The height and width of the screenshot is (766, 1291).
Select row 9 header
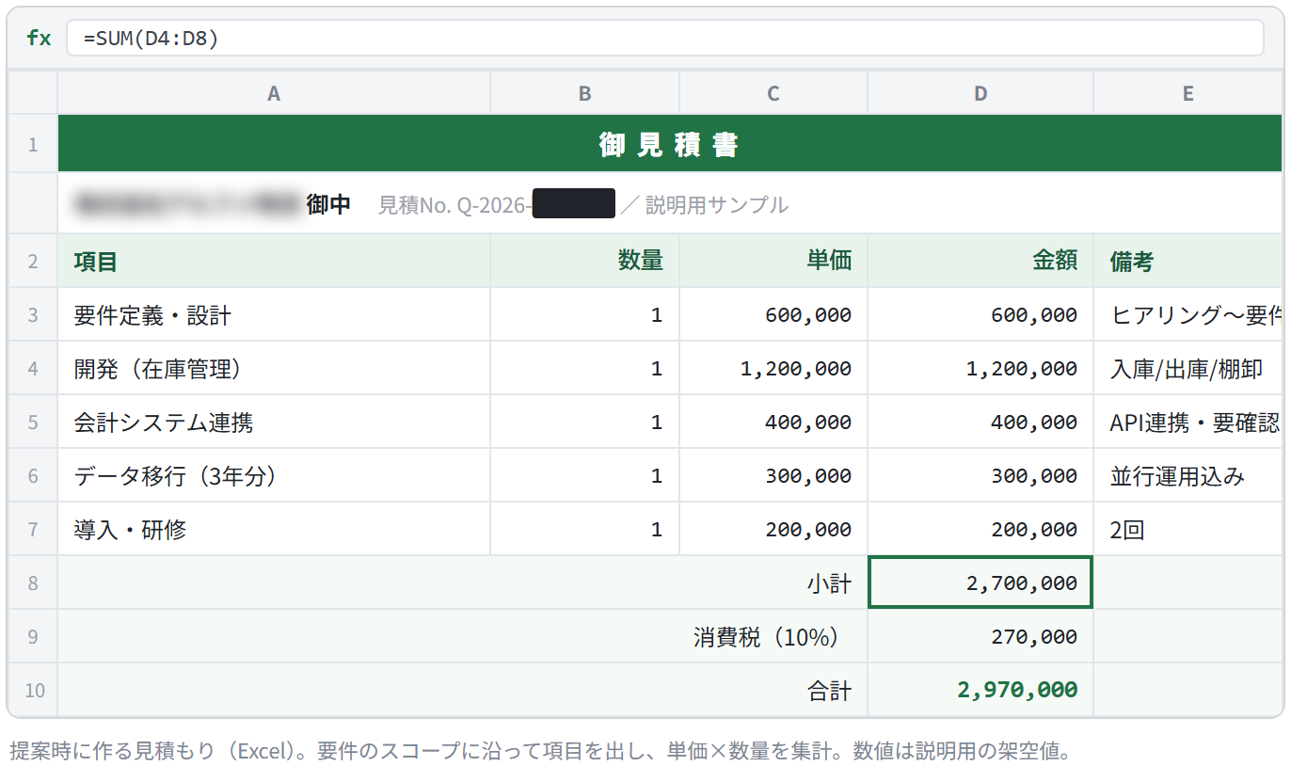point(33,636)
